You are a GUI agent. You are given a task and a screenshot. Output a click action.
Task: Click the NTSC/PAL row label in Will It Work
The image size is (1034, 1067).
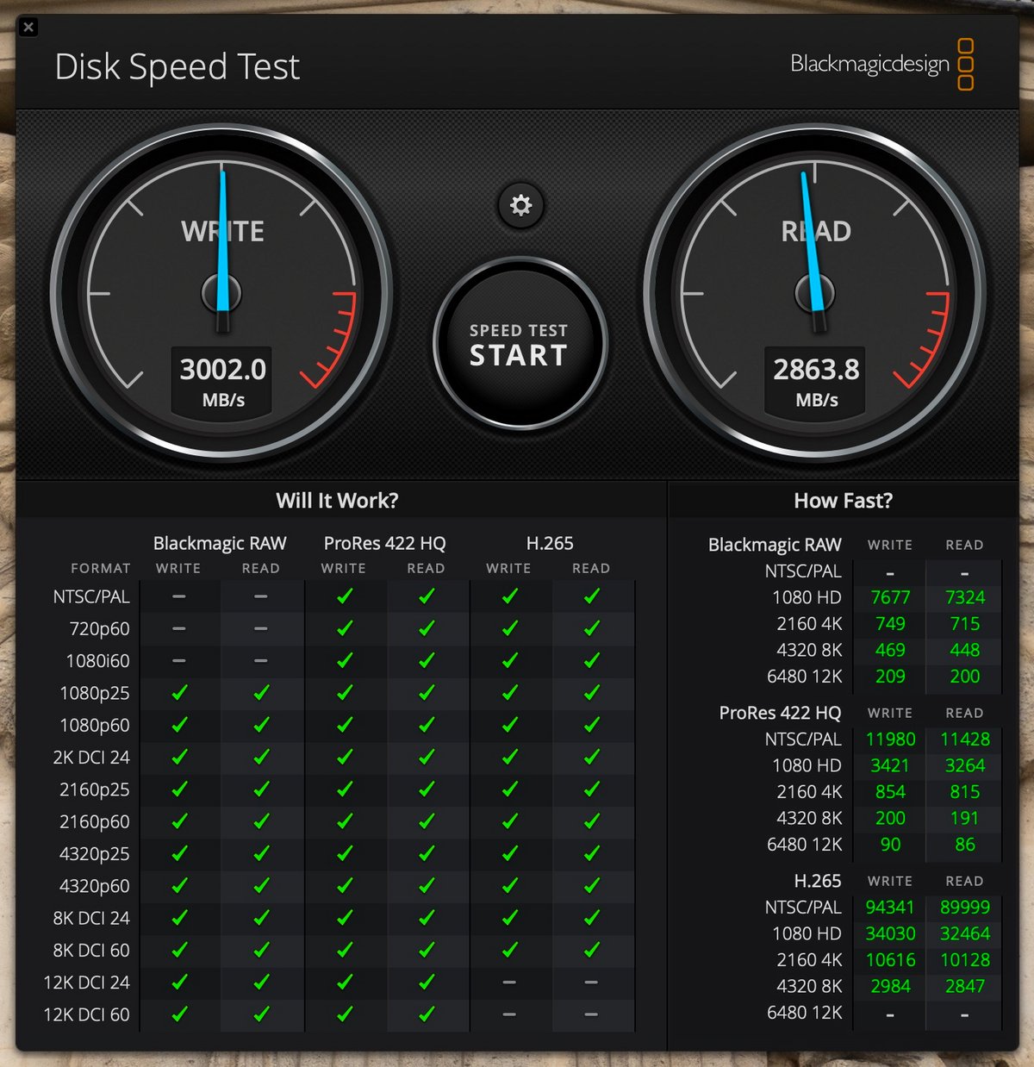91,596
